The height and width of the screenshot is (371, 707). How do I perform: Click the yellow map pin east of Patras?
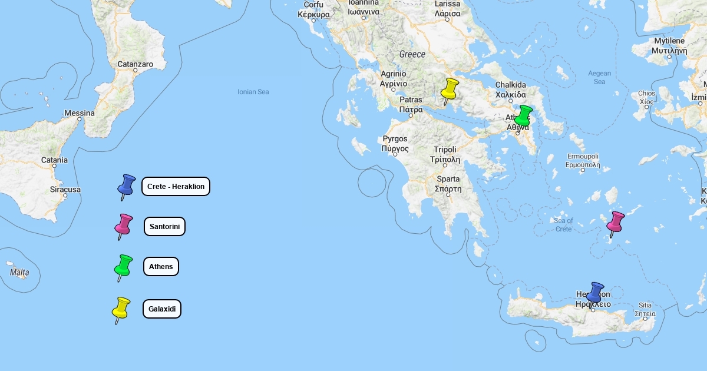click(x=450, y=90)
